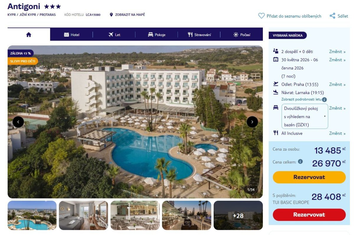Show the previous photo with the left arrow
This screenshot has height=235, width=354.
(18, 122)
